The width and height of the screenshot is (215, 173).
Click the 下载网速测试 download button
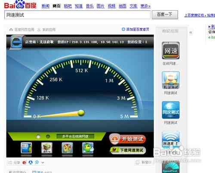128,150
